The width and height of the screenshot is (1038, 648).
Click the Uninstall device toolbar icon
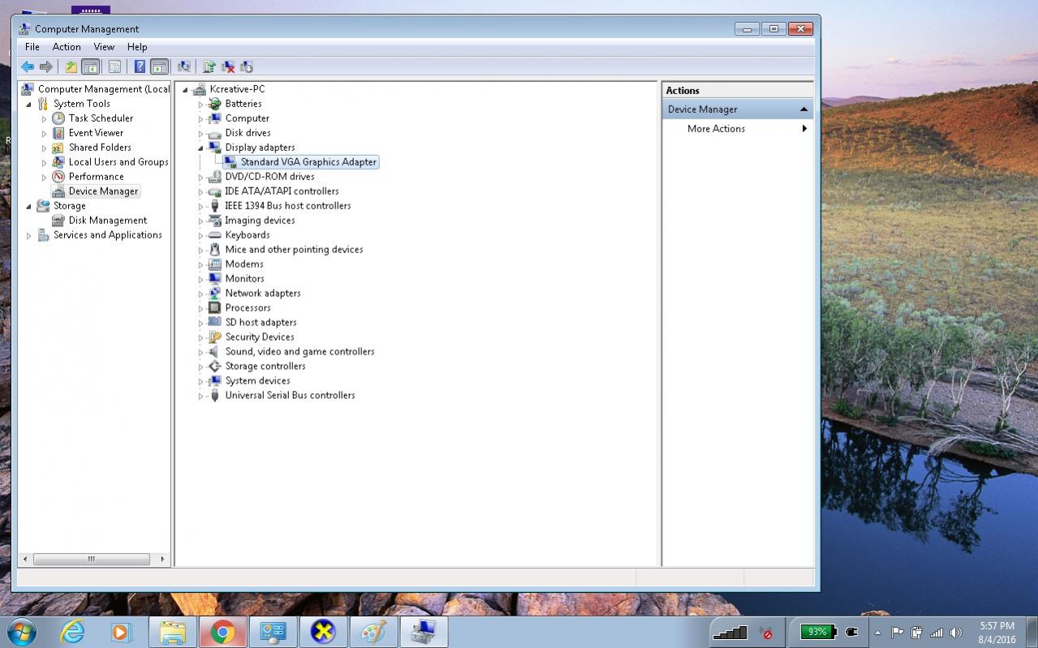[228, 67]
